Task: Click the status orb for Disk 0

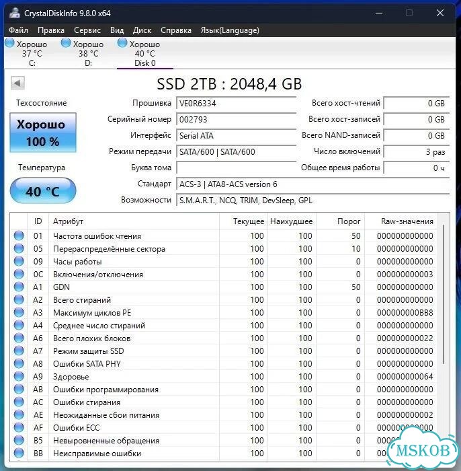Action: click(x=122, y=42)
